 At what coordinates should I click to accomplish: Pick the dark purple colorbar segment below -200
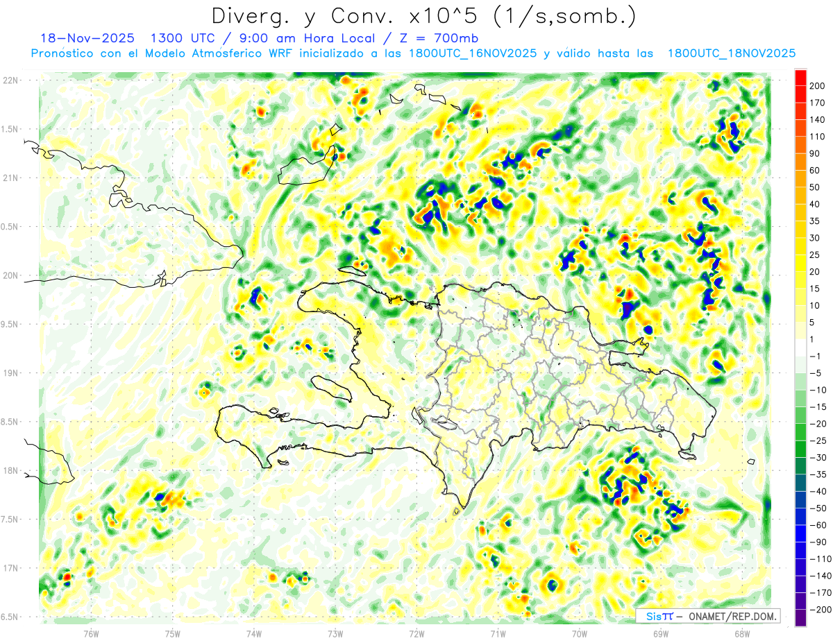tap(800, 618)
